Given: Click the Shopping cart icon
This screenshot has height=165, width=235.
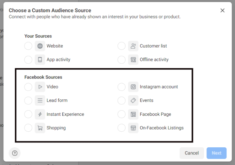Looking at the screenshot, I should pyautogui.click(x=40, y=128).
